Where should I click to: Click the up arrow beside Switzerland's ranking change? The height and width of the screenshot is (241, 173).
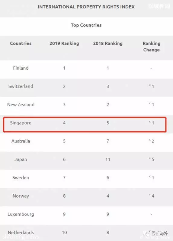(149, 86)
